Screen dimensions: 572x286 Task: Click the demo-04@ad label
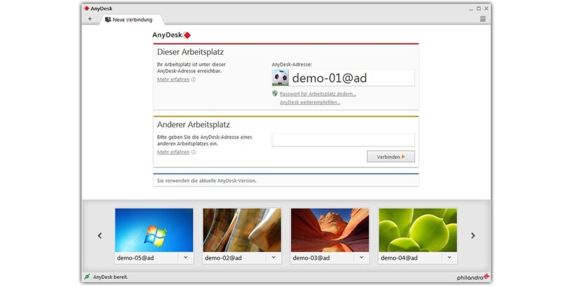pyautogui.click(x=399, y=258)
